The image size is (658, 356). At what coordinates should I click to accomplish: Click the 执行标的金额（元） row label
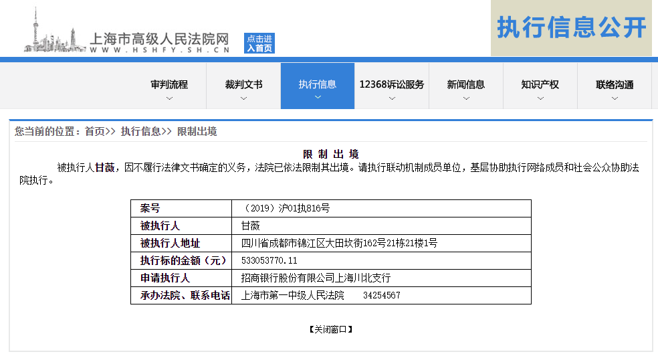pos(183,261)
